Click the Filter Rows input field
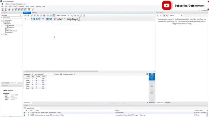The width and height of the screenshot is (209, 117). 49,74
